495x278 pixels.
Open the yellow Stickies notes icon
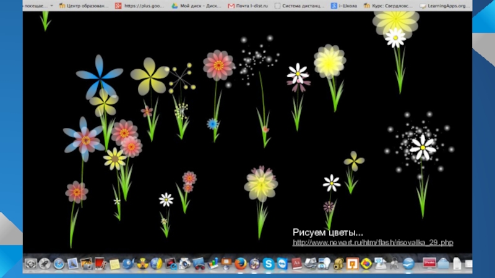tap(114, 264)
